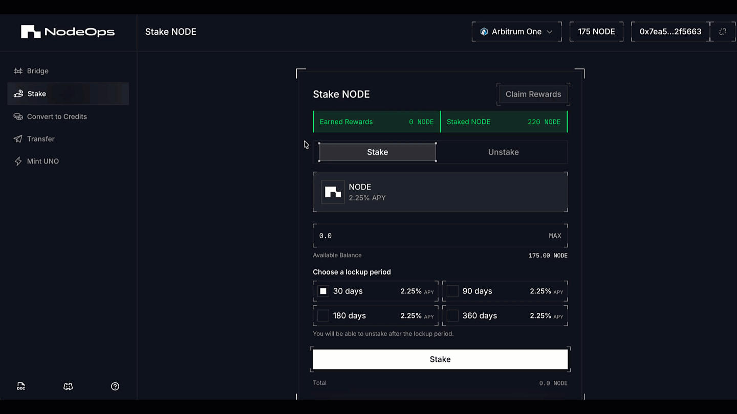The height and width of the screenshot is (414, 737).
Task: Select the 360 days lockup checkbox
Action: (452, 316)
